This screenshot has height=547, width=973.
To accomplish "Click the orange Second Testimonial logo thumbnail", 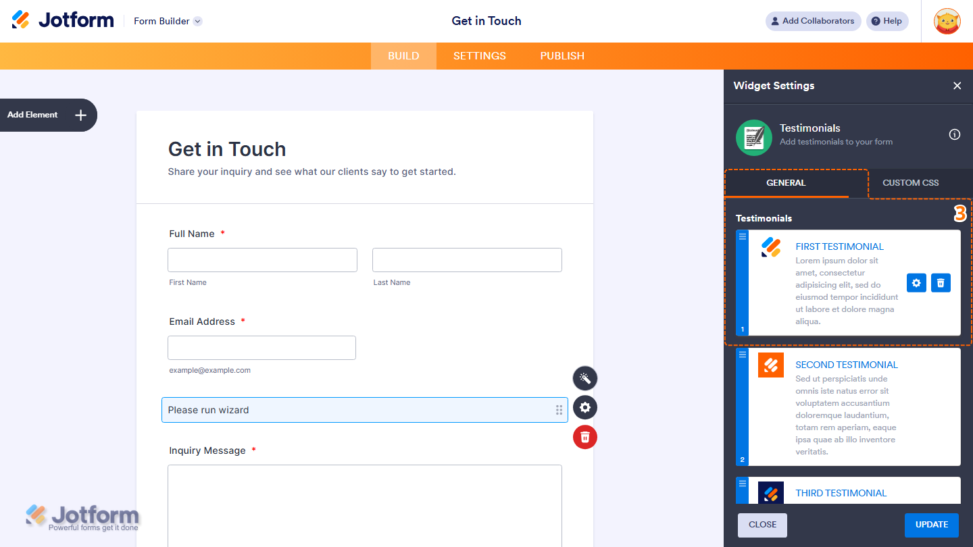I will point(771,365).
